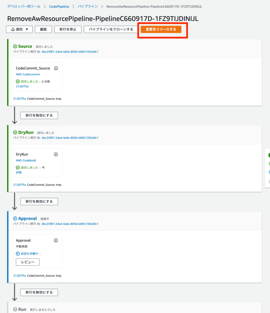Click the 編集 edit button
The height and width of the screenshot is (313, 270).
coord(43,29)
